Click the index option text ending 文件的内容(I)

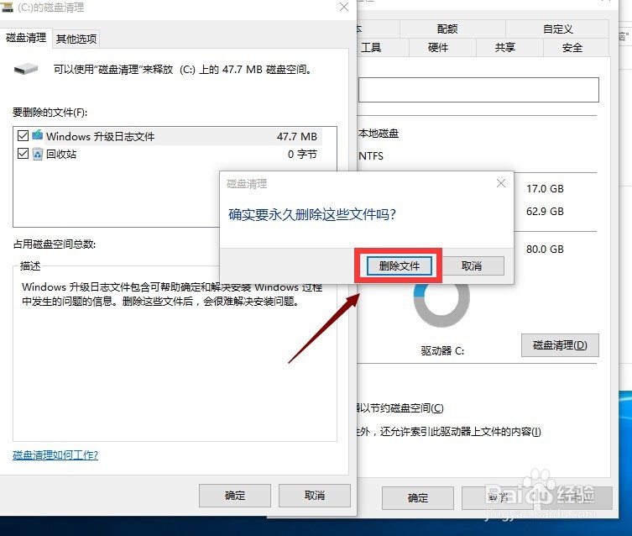449,432
